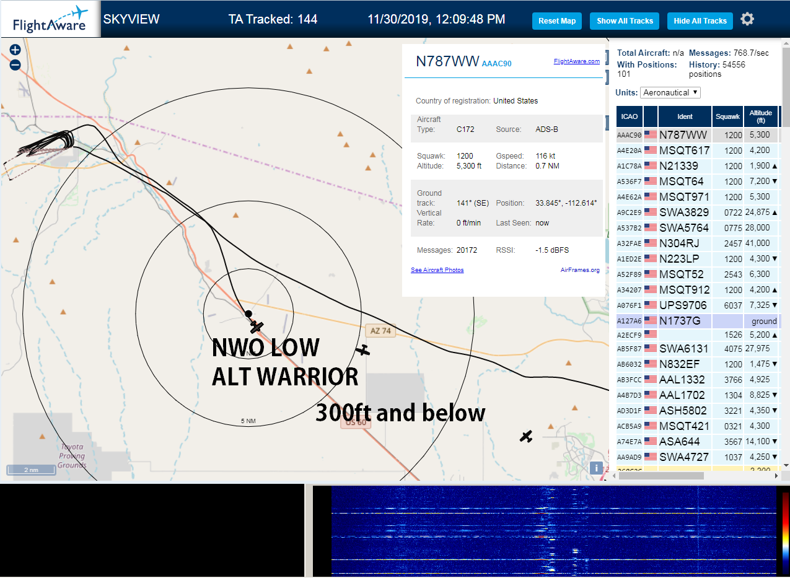The image size is (790, 578).
Task: Click the US flag in the AAL1332 row
Action: (x=651, y=379)
